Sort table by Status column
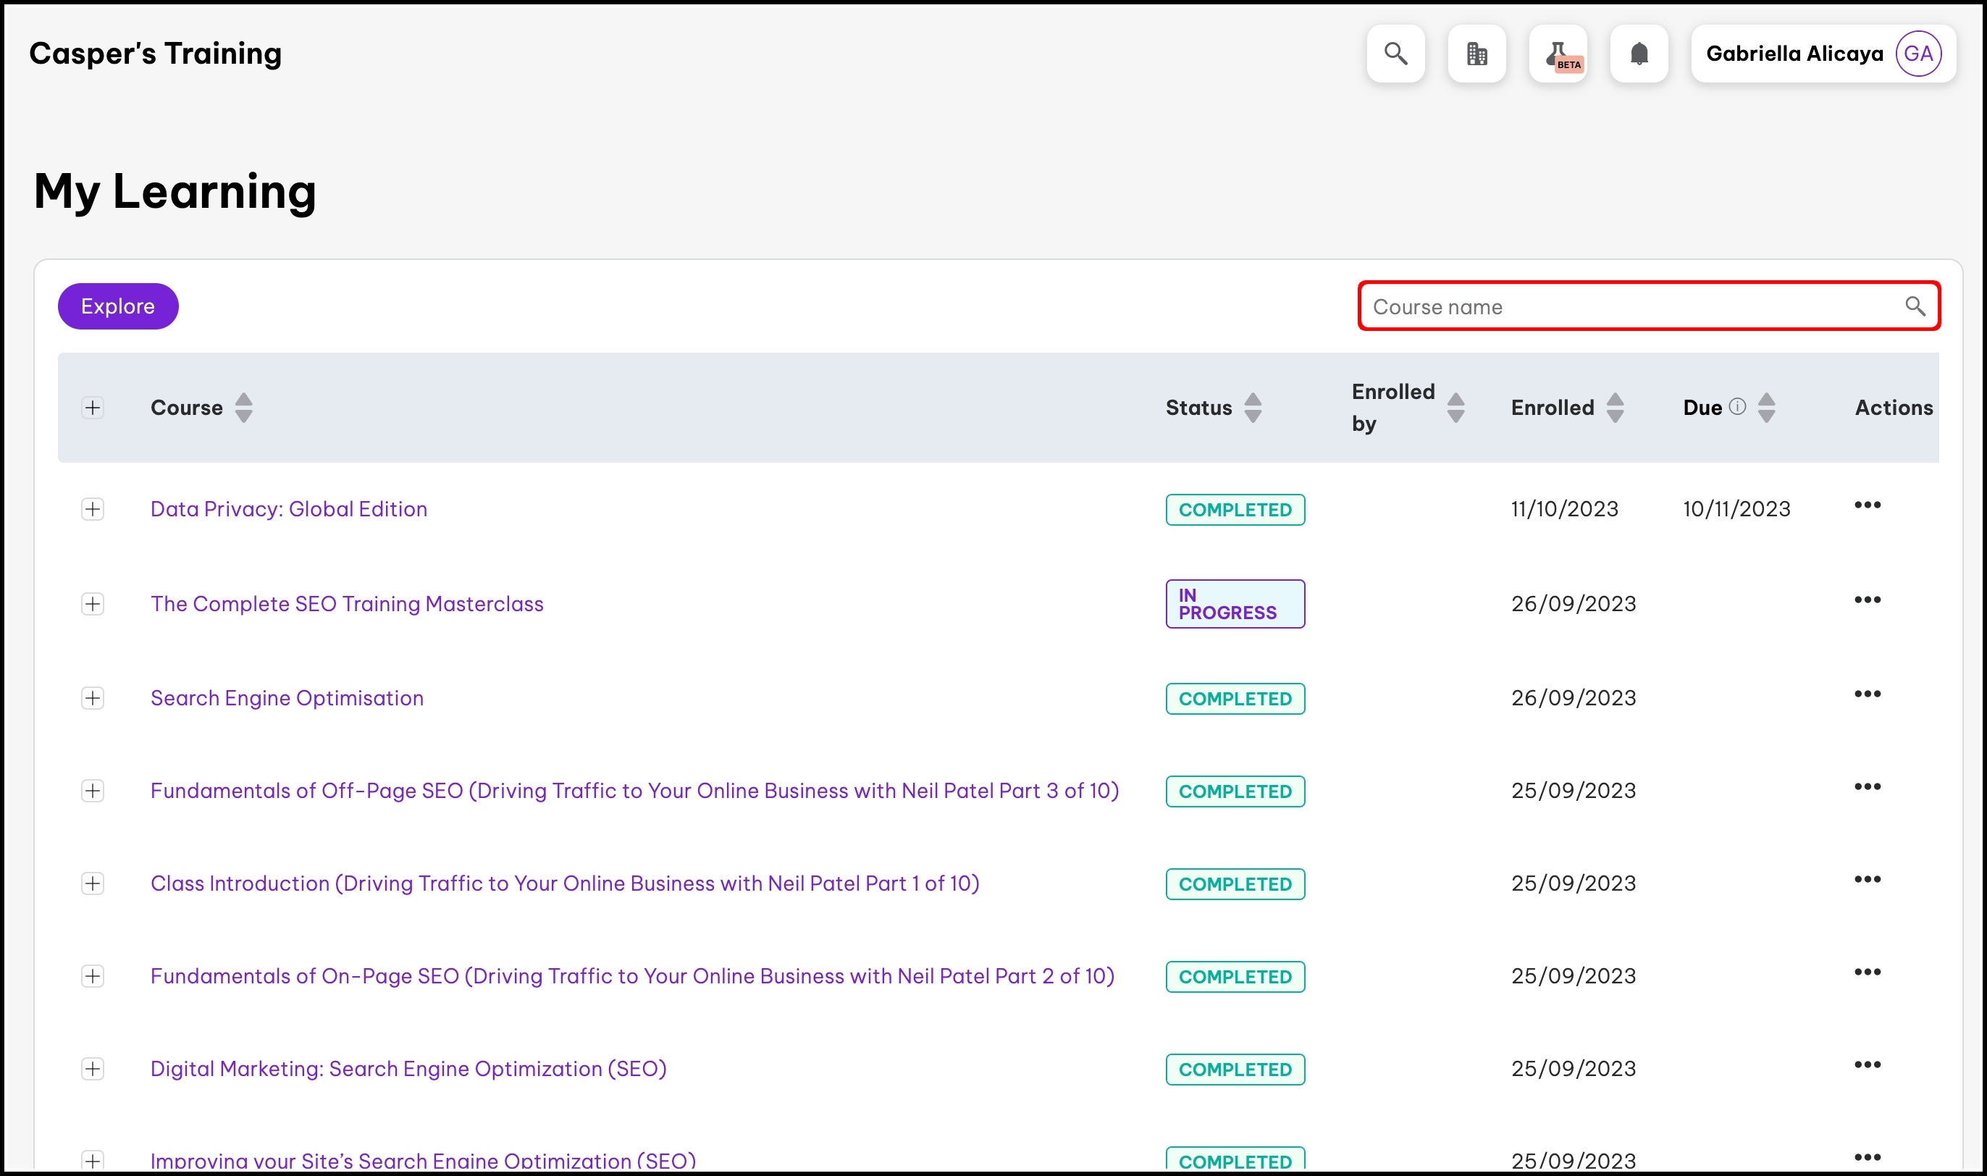1987x1176 pixels. coord(1252,407)
